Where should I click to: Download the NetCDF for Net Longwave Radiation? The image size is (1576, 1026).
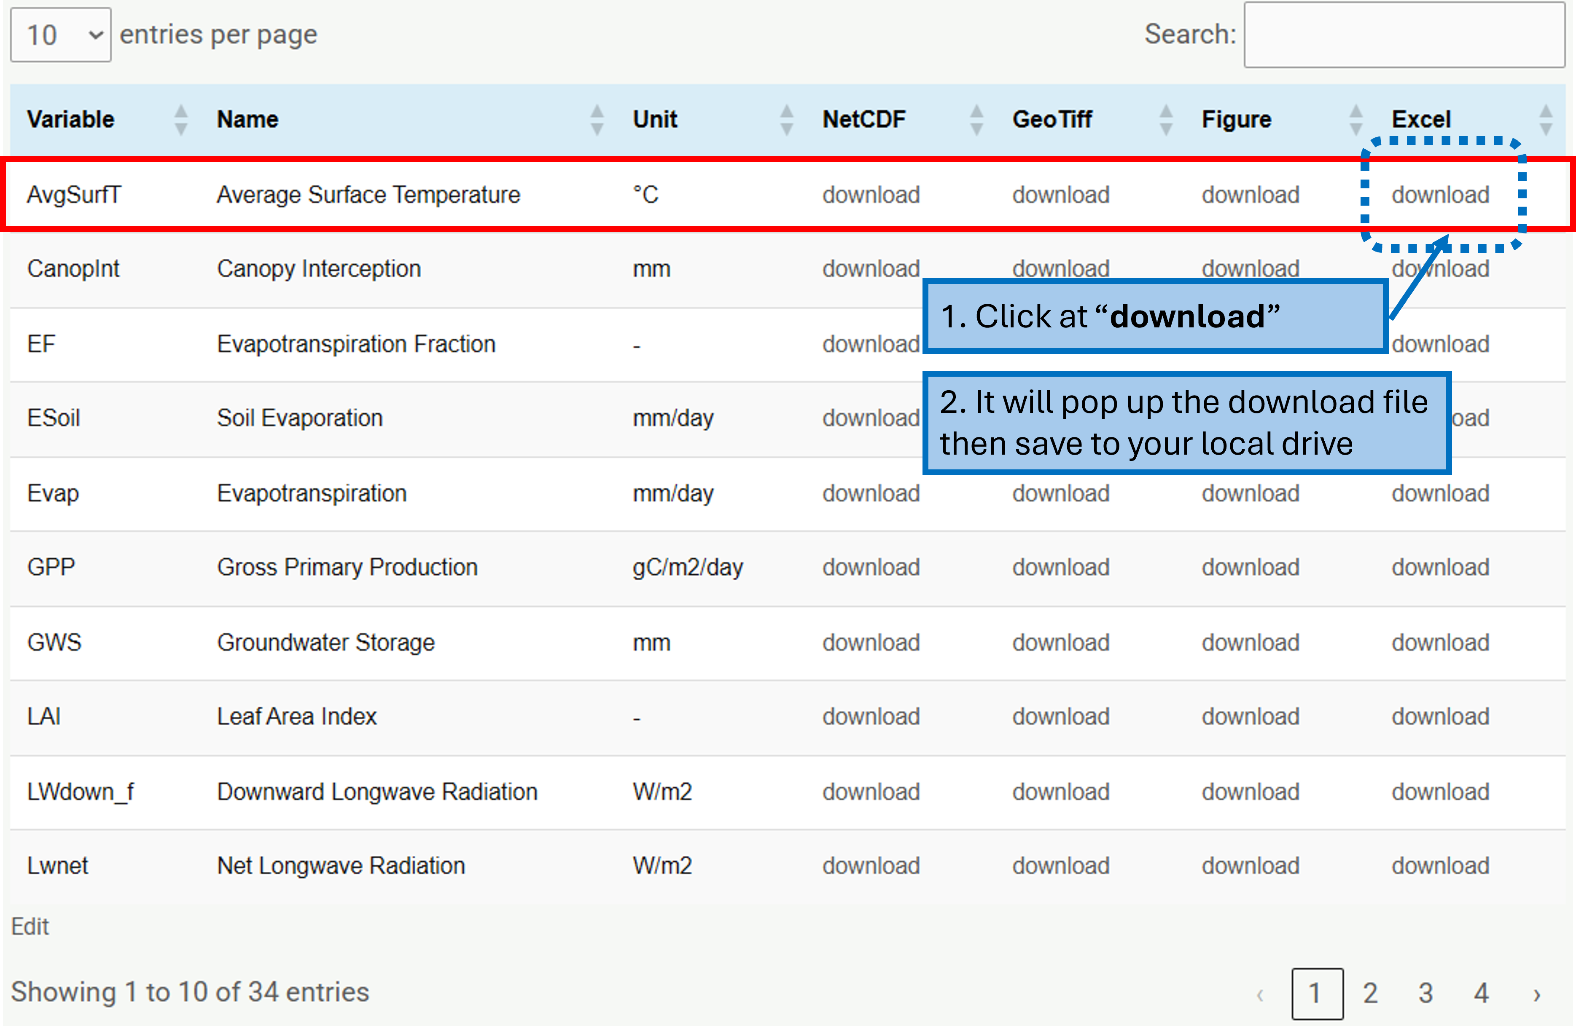tap(871, 865)
